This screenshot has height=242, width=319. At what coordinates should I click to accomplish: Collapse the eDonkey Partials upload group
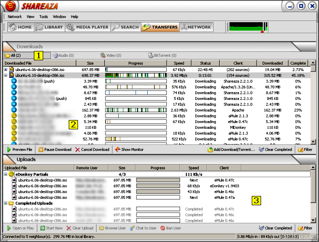(5, 174)
